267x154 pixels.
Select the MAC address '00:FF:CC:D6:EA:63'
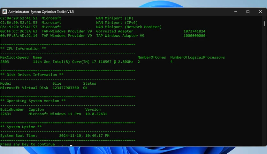19,31
